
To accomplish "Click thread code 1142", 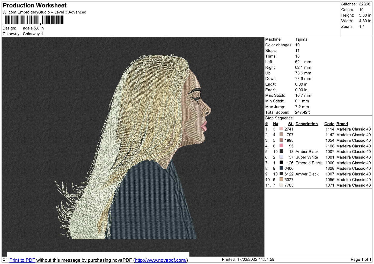I will (x=330, y=135).
